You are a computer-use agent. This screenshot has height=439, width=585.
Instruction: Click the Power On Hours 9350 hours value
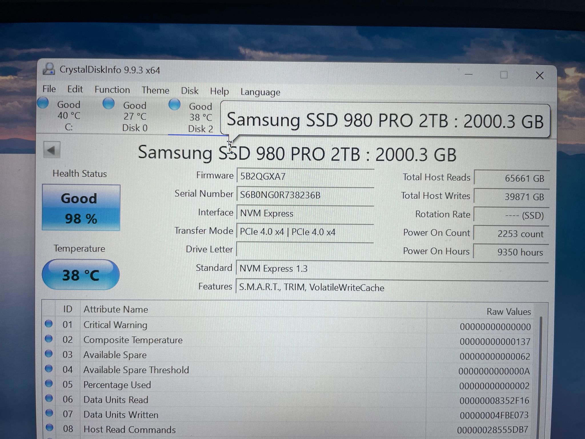[511, 252]
